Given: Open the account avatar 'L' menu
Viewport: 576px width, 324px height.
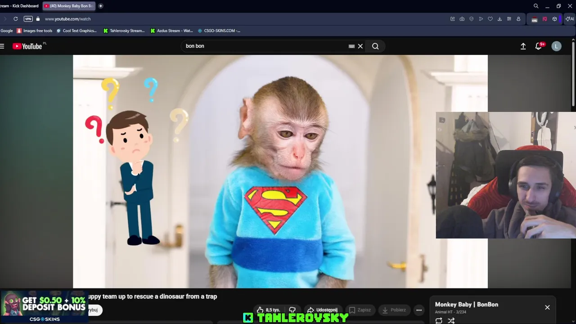Looking at the screenshot, I should pyautogui.click(x=557, y=46).
